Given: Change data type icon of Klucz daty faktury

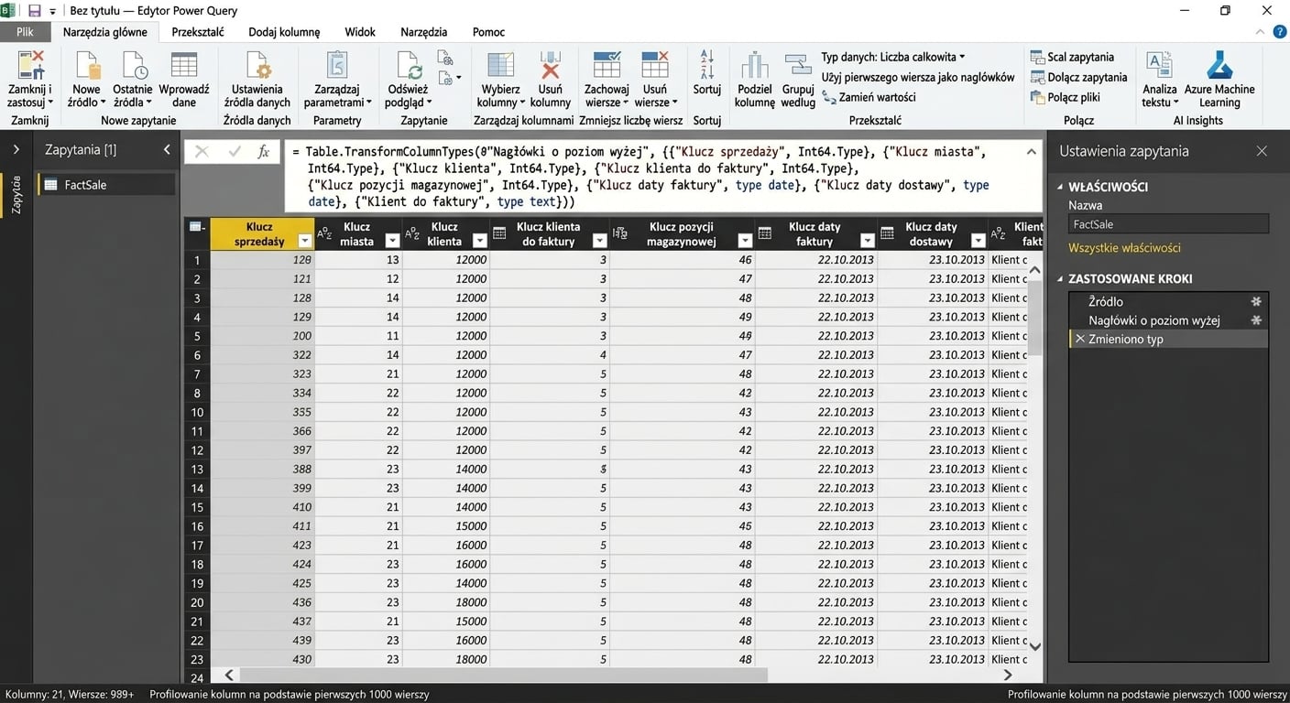Looking at the screenshot, I should click(x=765, y=234).
